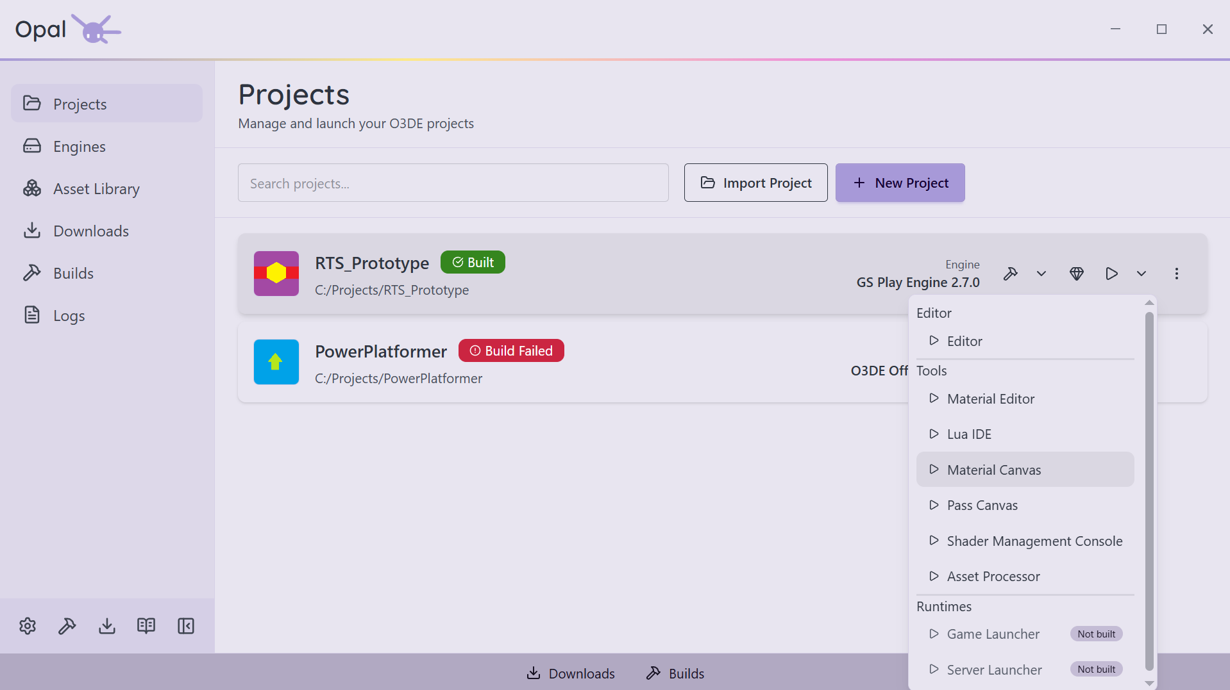Select Server Launcher under Runtimes
The height and width of the screenshot is (690, 1230).
(x=1025, y=669)
